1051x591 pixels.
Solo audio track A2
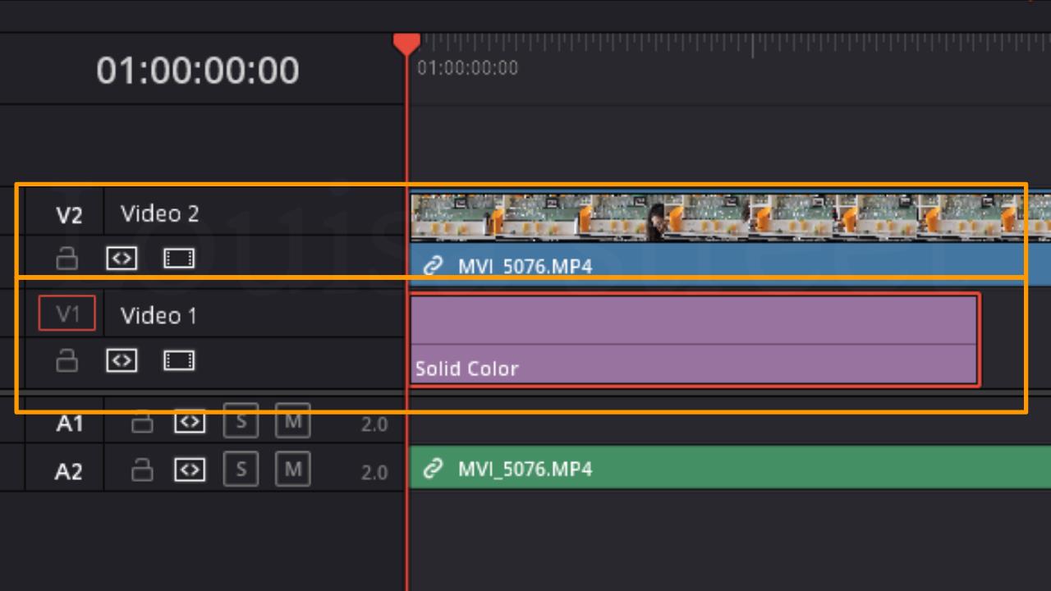[x=241, y=470]
